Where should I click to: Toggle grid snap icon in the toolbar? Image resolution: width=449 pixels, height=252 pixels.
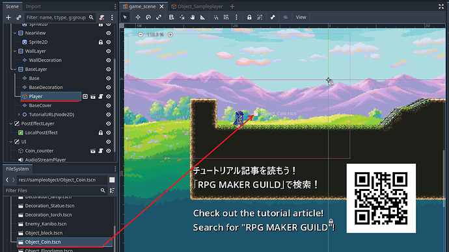click(226, 17)
